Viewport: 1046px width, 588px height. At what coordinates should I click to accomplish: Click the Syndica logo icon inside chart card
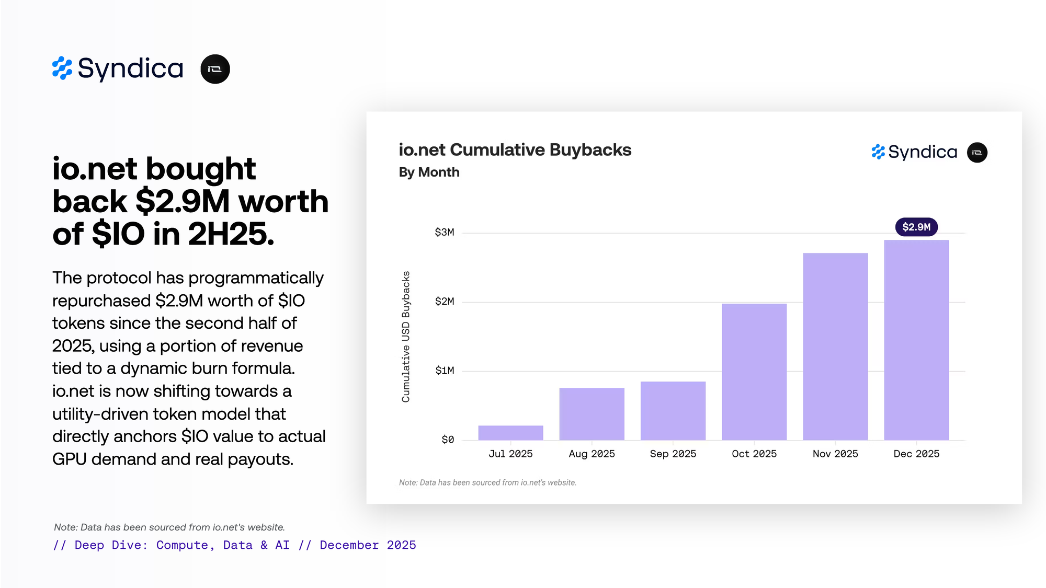pos(878,152)
